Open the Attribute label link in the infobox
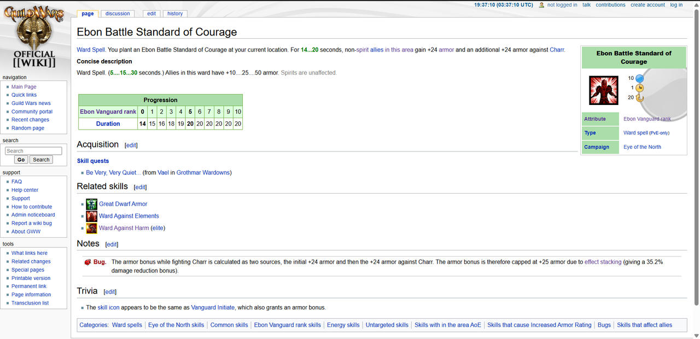700x339 pixels. tap(595, 119)
